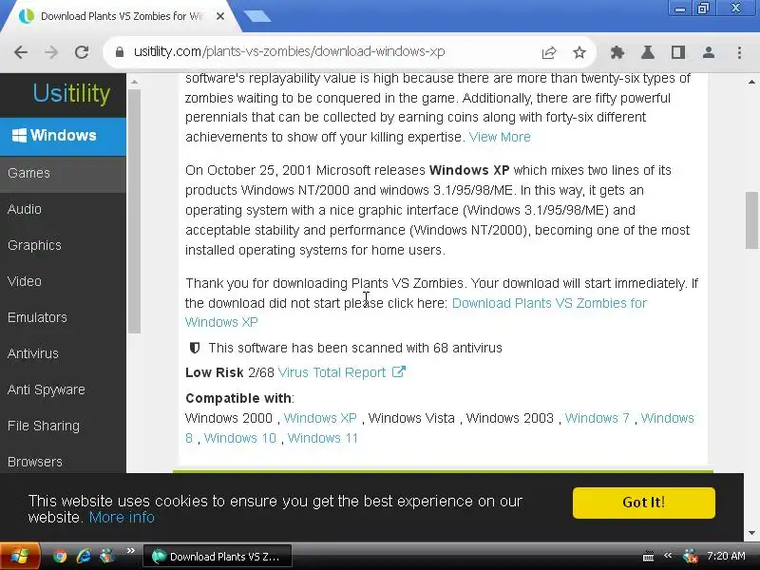The image size is (760, 570).
Task: Click Download Plants VS Zombies for Windows XP link
Action: [x=549, y=303]
